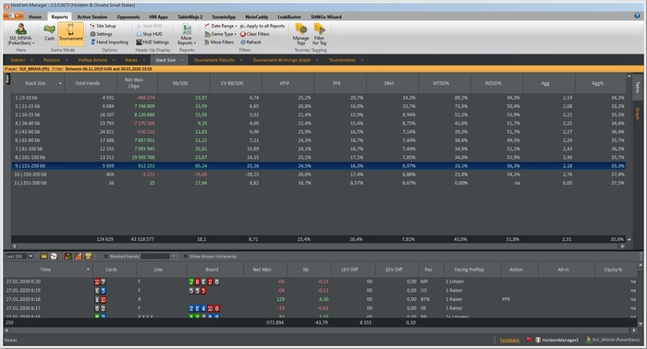
Task: Open the Settings gear in Options
Action: click(102, 34)
